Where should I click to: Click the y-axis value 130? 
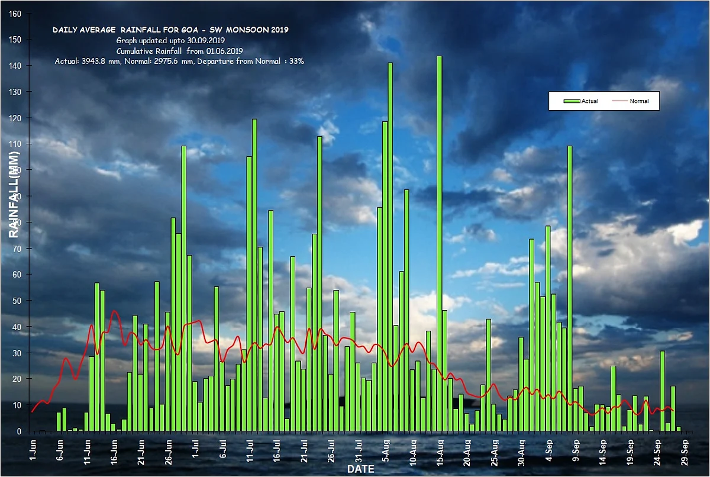14,92
